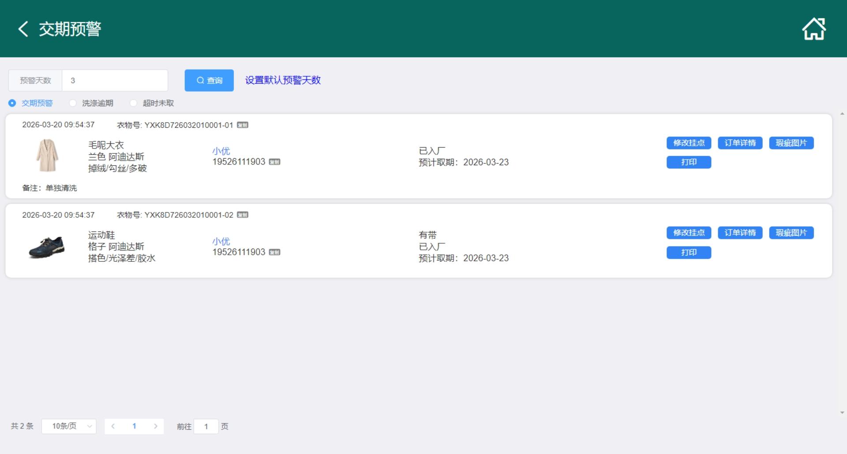Open 订单详情 for the sneakers
Viewport: 847px width, 454px height.
click(x=740, y=233)
